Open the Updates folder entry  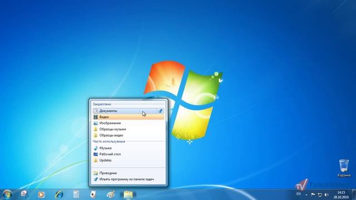(128, 161)
